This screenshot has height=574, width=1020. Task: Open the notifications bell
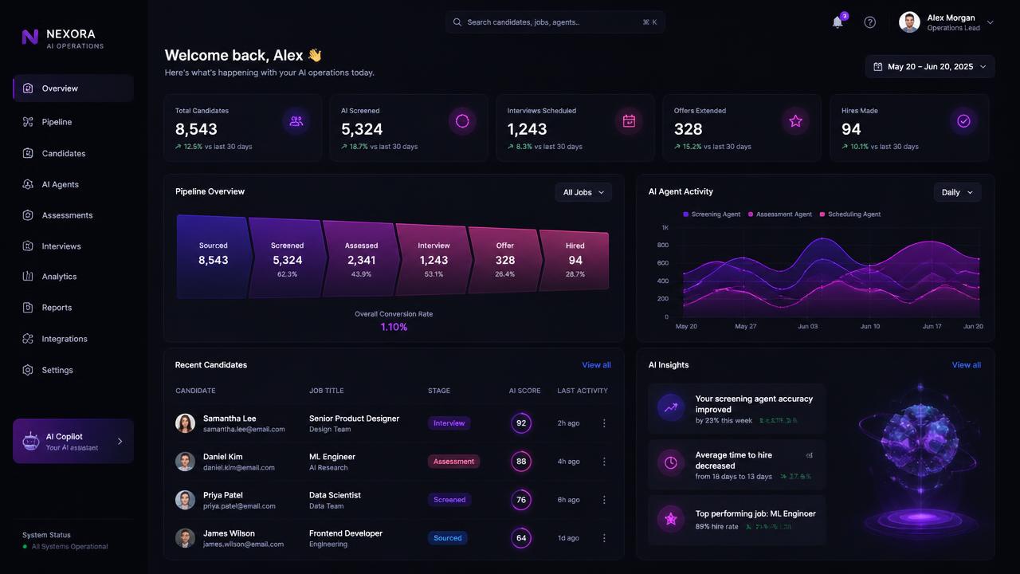point(838,22)
